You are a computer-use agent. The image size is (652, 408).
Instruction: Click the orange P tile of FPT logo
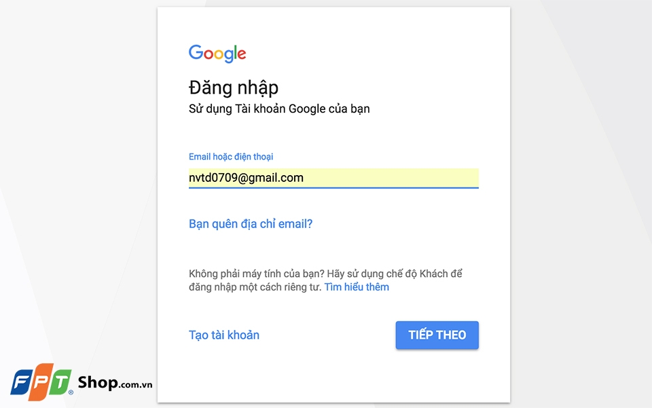(x=40, y=382)
